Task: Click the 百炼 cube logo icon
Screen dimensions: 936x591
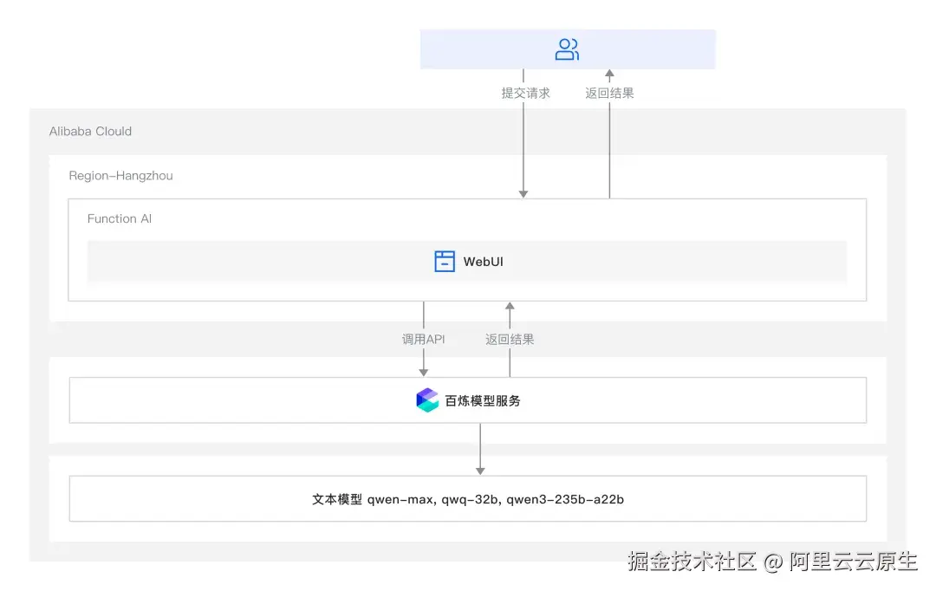Action: click(x=427, y=400)
